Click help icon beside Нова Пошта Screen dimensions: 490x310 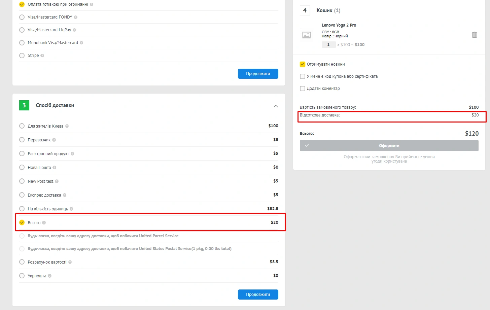coord(55,168)
